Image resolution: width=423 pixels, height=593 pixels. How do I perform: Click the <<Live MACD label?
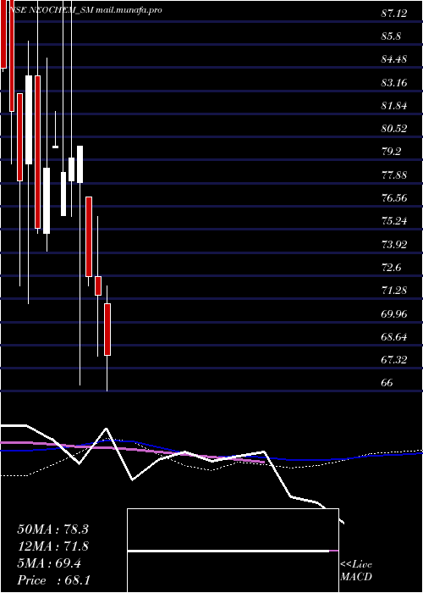coord(356,571)
